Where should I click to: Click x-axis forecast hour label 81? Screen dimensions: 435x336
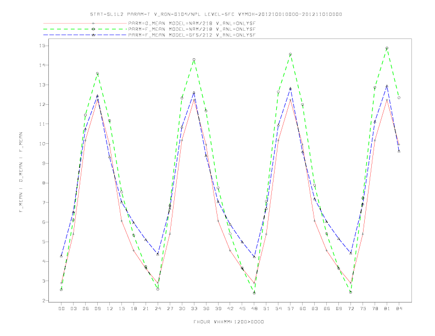tap(387, 309)
